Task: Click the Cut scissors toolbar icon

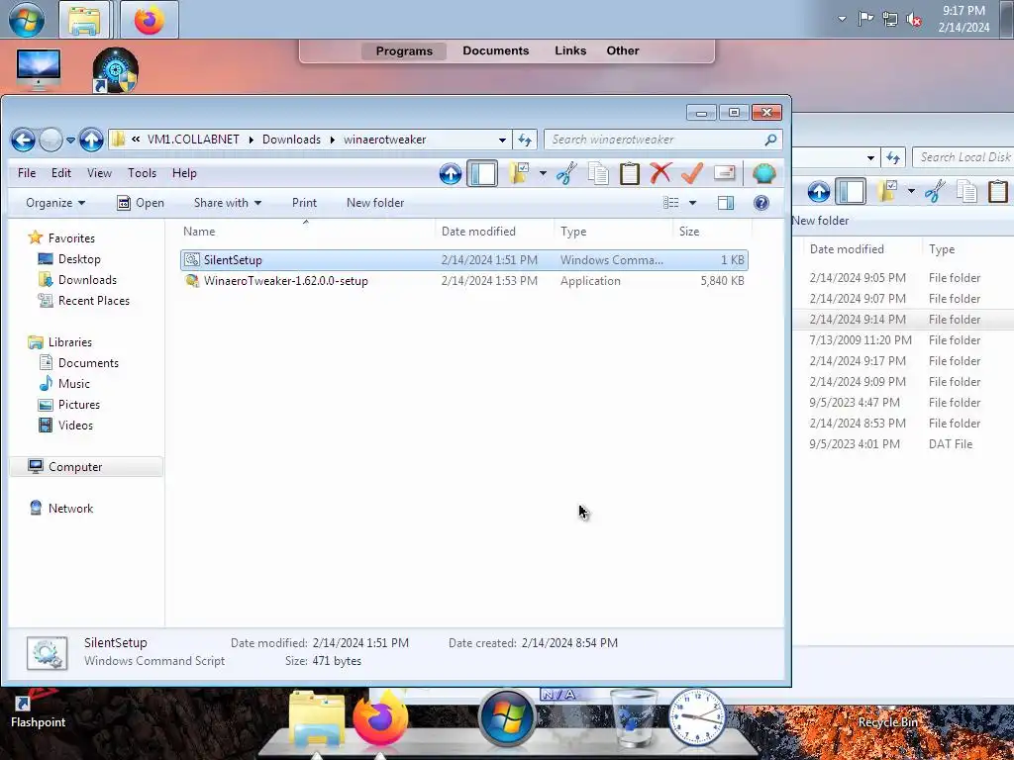Action: (x=566, y=173)
